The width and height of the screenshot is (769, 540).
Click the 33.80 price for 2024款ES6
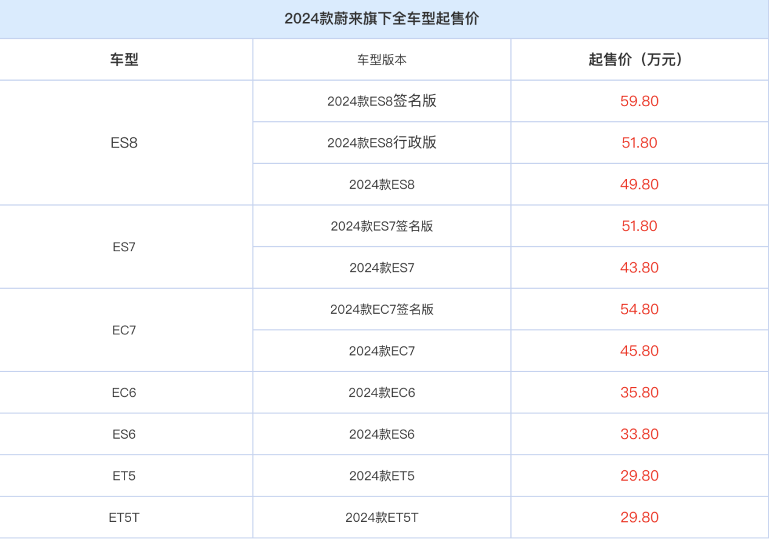639,434
